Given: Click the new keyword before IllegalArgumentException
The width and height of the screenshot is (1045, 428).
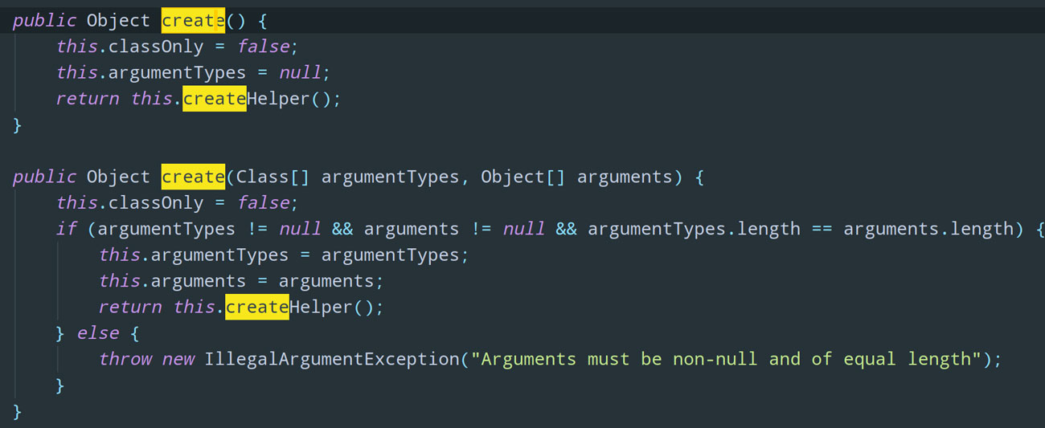Looking at the screenshot, I should [x=178, y=359].
